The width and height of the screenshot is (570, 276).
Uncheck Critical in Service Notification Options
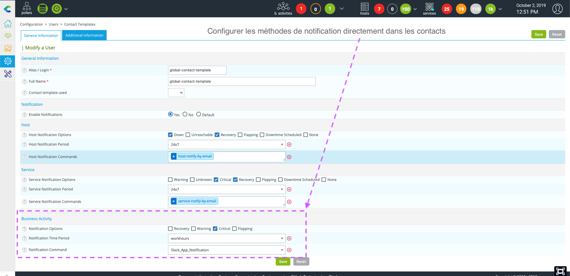click(216, 180)
